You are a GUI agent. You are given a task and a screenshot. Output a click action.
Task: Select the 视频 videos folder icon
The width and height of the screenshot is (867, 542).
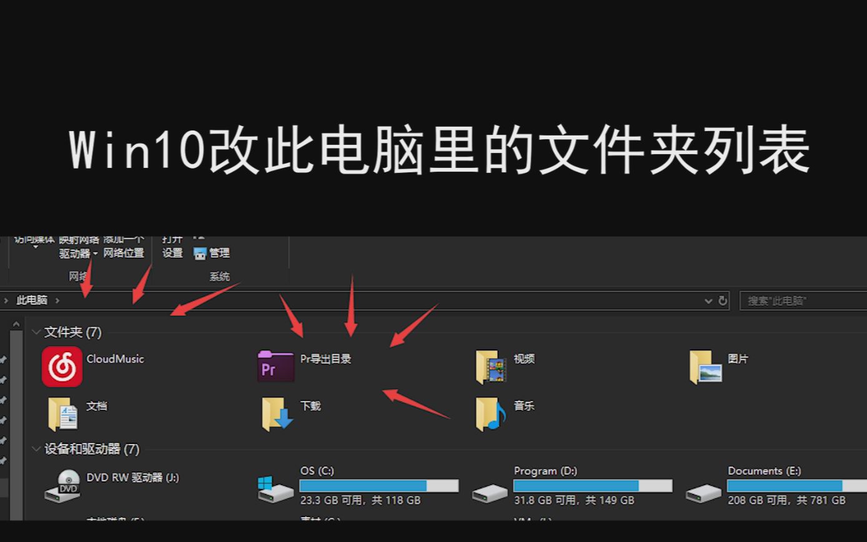490,367
